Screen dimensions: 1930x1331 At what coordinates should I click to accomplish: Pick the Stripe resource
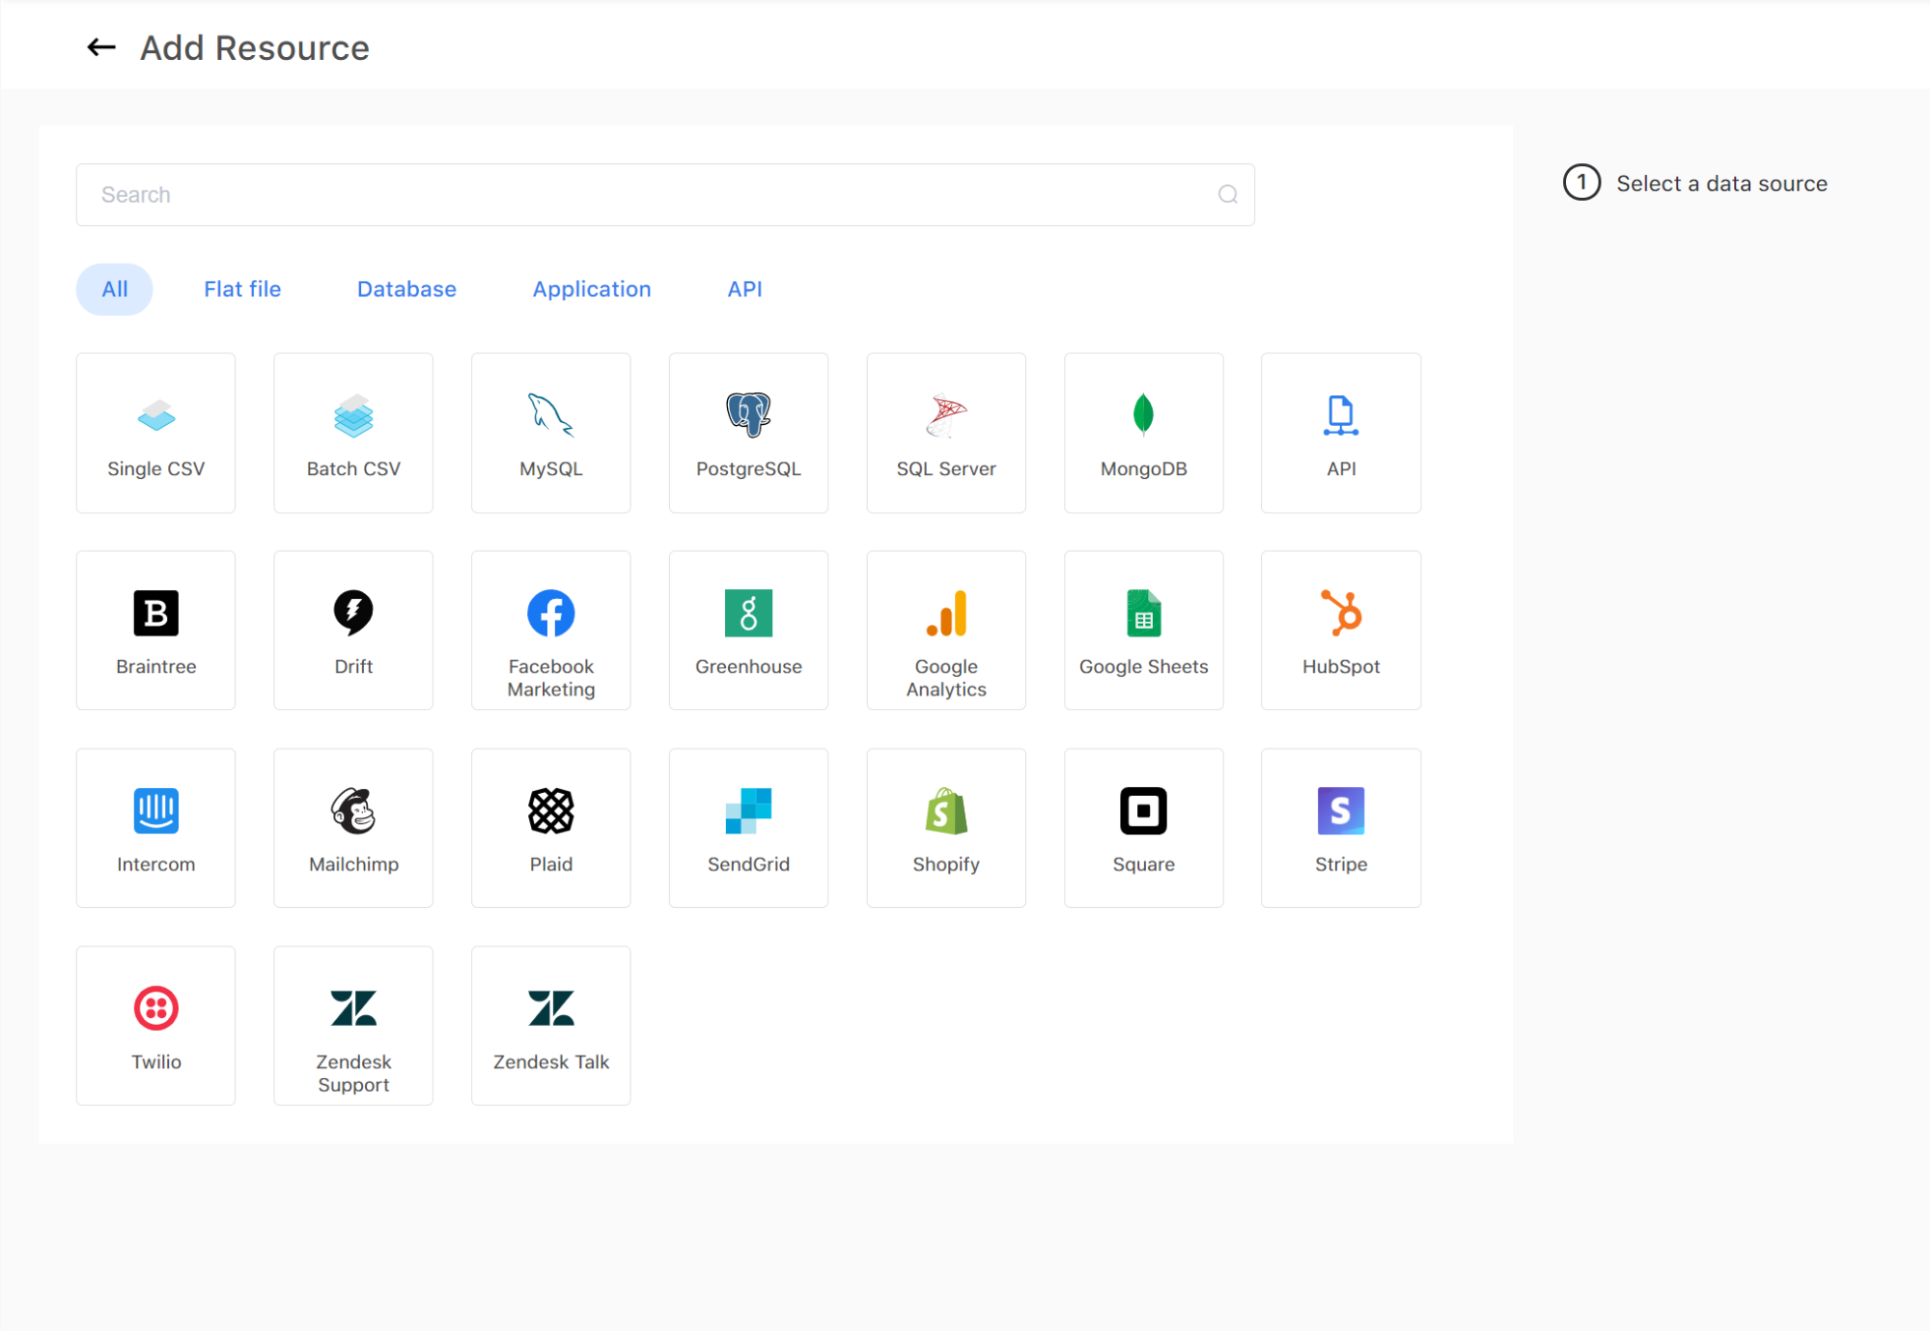(1341, 828)
